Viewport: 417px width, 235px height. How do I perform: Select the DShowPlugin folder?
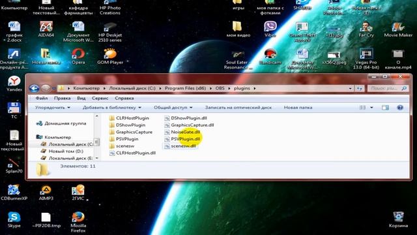pos(128,125)
